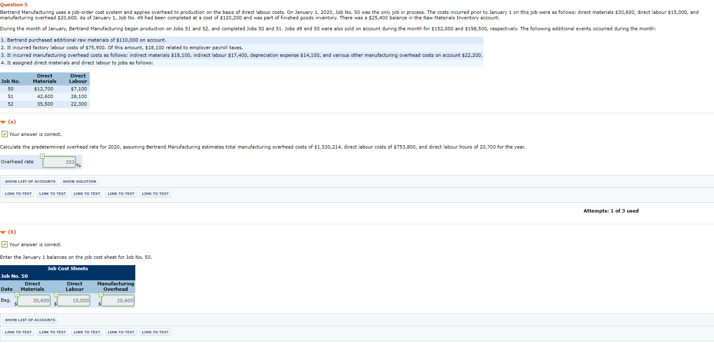This screenshot has height=343, width=714.
Task: Click the green check icon above Manufacturing Overhead field
Action: point(101,295)
